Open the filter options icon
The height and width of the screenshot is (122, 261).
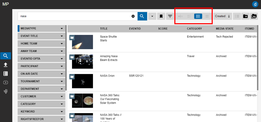coord(170,16)
